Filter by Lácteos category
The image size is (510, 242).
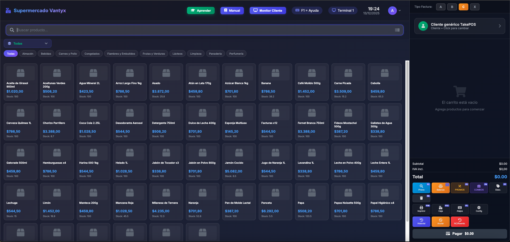[177, 54]
